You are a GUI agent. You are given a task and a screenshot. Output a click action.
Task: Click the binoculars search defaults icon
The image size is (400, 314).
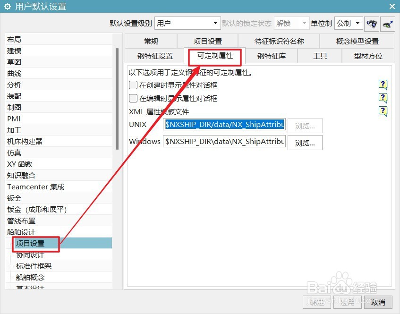click(372, 24)
